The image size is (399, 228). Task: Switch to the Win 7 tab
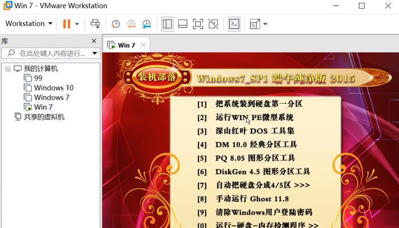point(126,45)
